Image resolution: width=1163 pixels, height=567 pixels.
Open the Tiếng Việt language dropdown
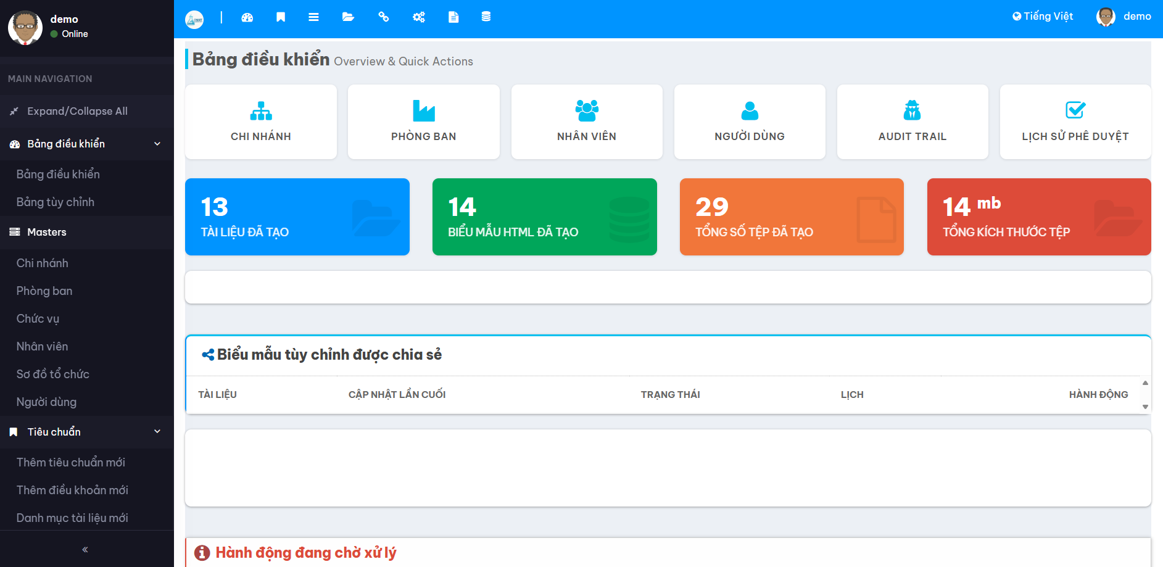[1043, 17]
